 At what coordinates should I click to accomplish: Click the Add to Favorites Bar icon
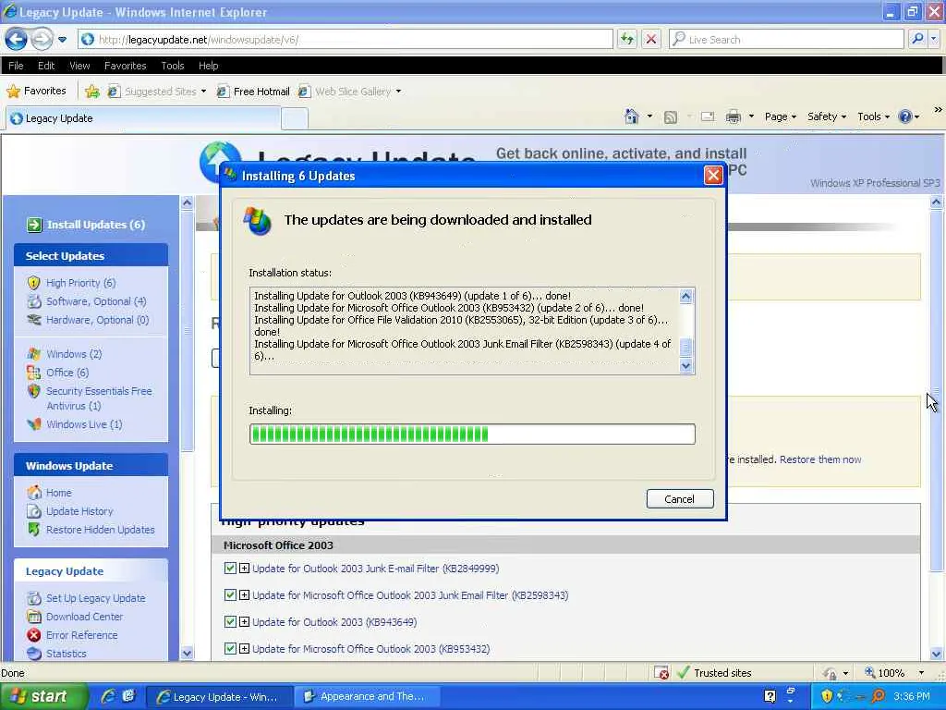(91, 92)
